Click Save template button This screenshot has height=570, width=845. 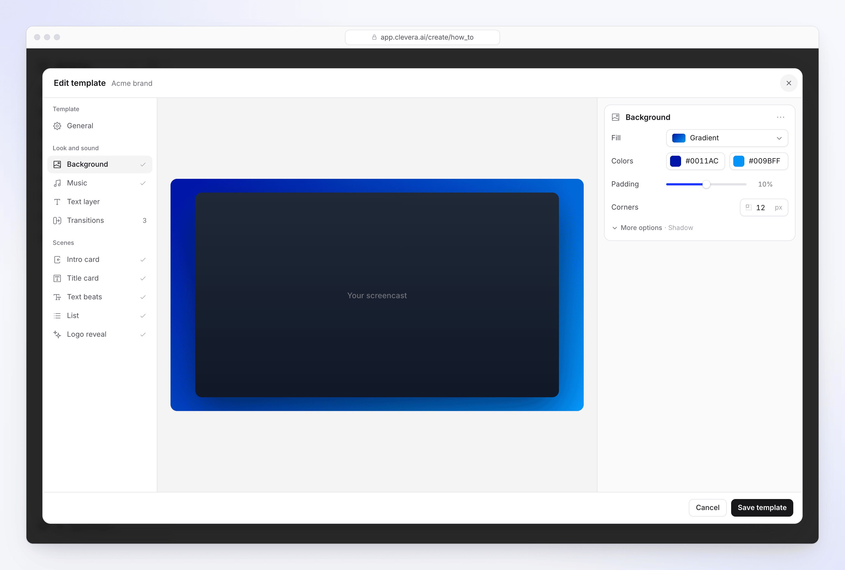[762, 508]
